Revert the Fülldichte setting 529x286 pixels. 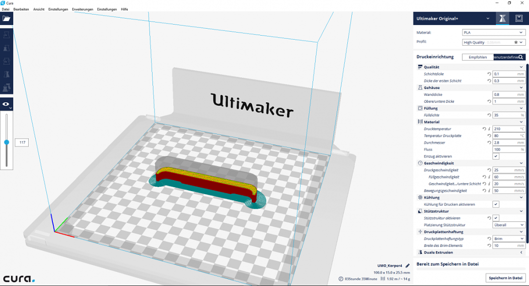point(489,115)
